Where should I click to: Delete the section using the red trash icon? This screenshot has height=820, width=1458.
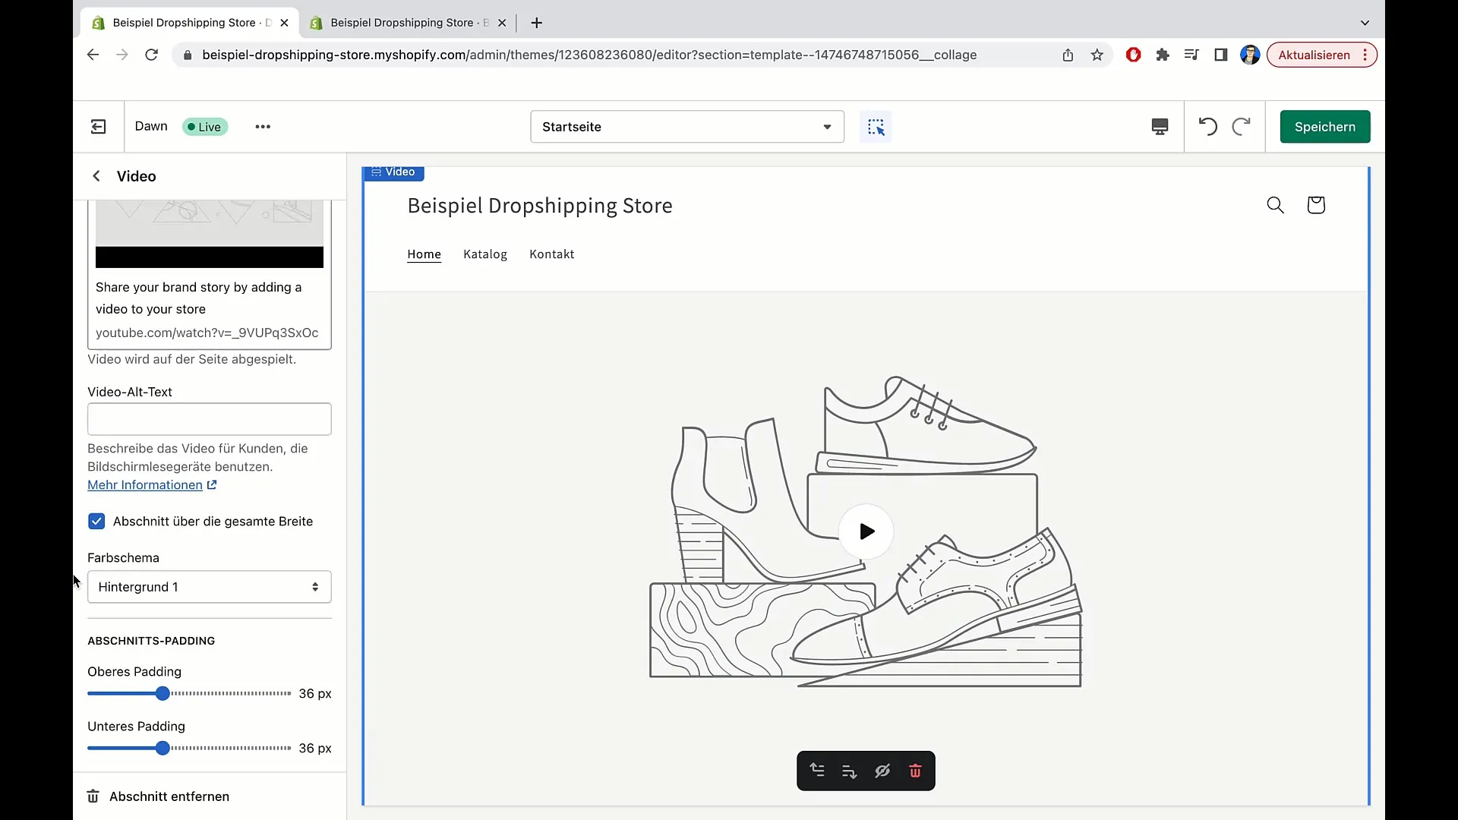915,771
